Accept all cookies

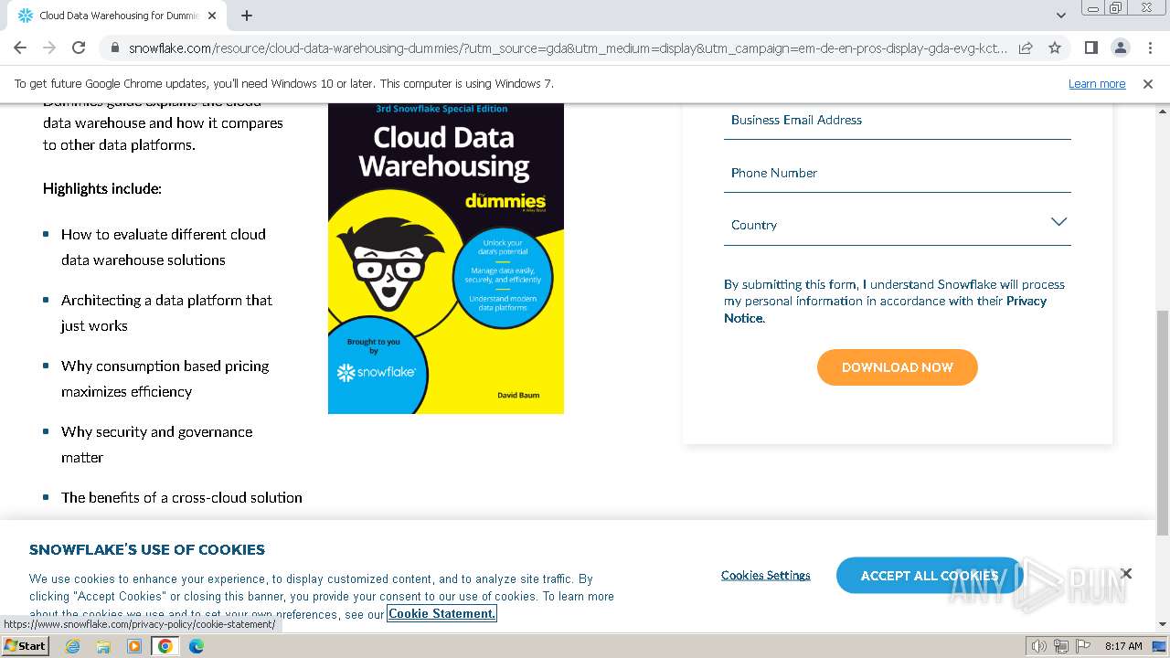(x=929, y=576)
